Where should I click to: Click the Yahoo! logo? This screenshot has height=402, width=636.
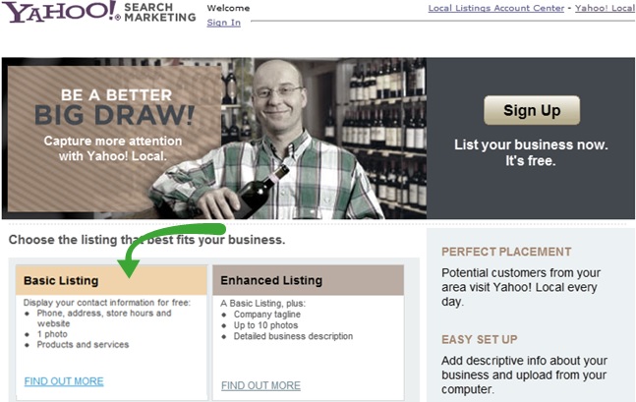pos(62,12)
